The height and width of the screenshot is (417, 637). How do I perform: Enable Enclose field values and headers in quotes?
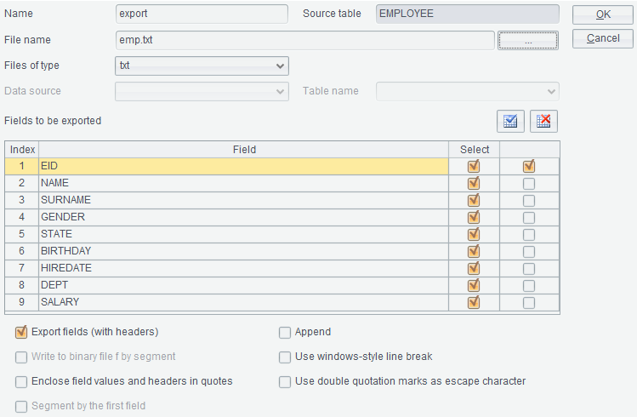point(21,381)
